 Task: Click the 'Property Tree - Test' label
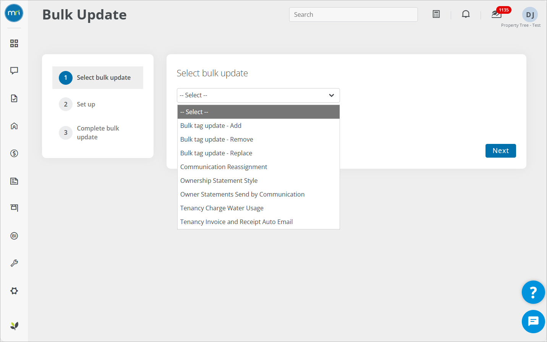521,25
